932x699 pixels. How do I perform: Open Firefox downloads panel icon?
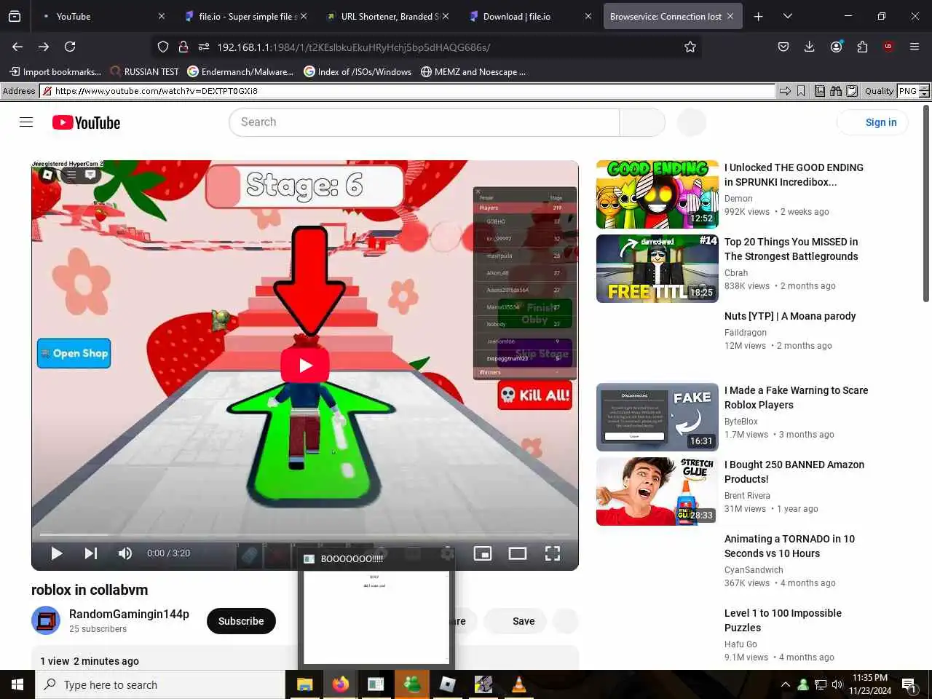tap(809, 47)
